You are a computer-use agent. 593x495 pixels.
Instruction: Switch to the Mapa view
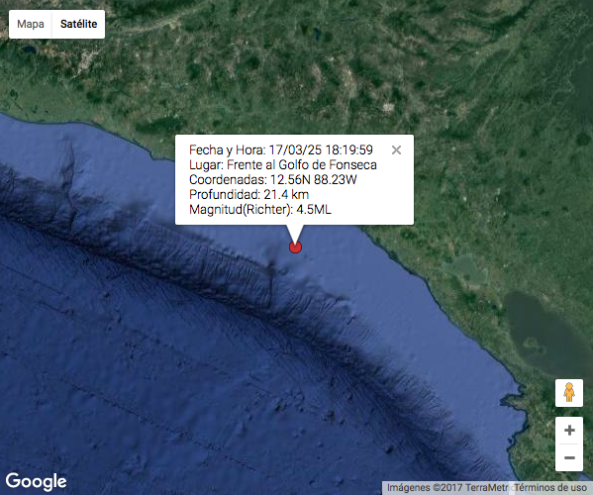(31, 24)
